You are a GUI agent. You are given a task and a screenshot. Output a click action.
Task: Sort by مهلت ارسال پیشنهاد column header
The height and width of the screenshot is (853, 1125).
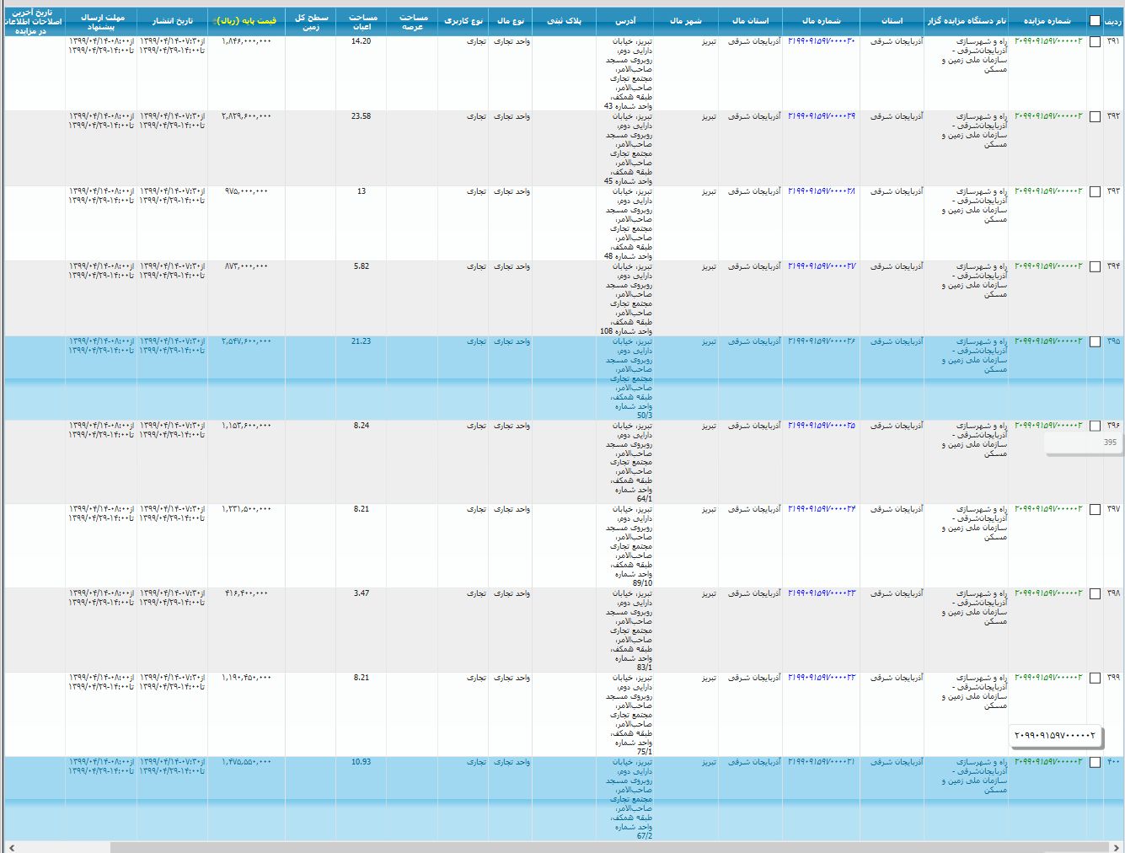[101, 21]
